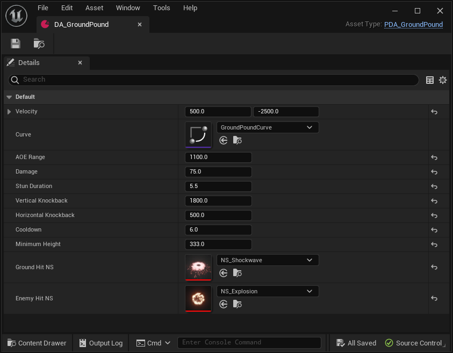Use selected asset for Ground Hit NS
The height and width of the screenshot is (353, 453).
[x=224, y=273]
